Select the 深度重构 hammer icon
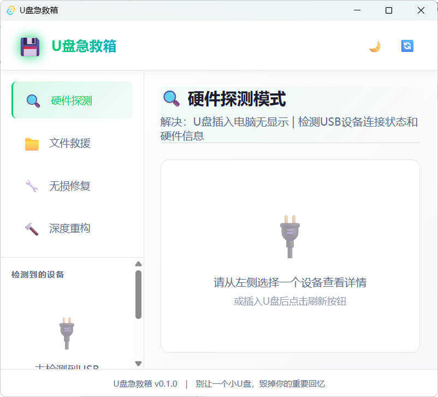The image size is (438, 397). [33, 228]
